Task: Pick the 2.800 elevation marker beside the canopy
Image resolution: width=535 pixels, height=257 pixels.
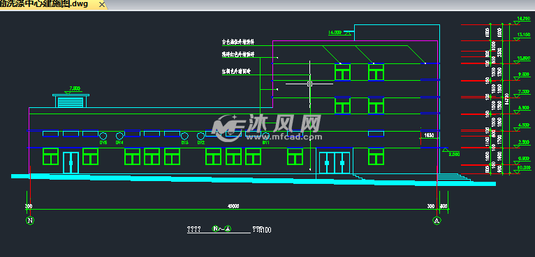Action: [450, 152]
